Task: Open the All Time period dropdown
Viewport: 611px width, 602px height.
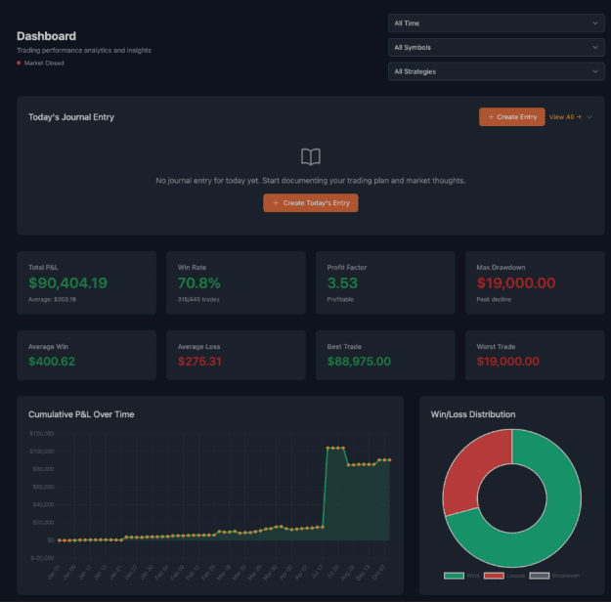Action: tap(496, 23)
